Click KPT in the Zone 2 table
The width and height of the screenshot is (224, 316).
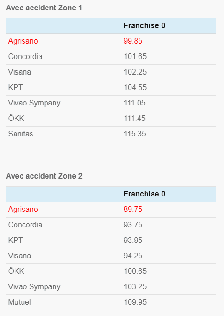click(15, 241)
